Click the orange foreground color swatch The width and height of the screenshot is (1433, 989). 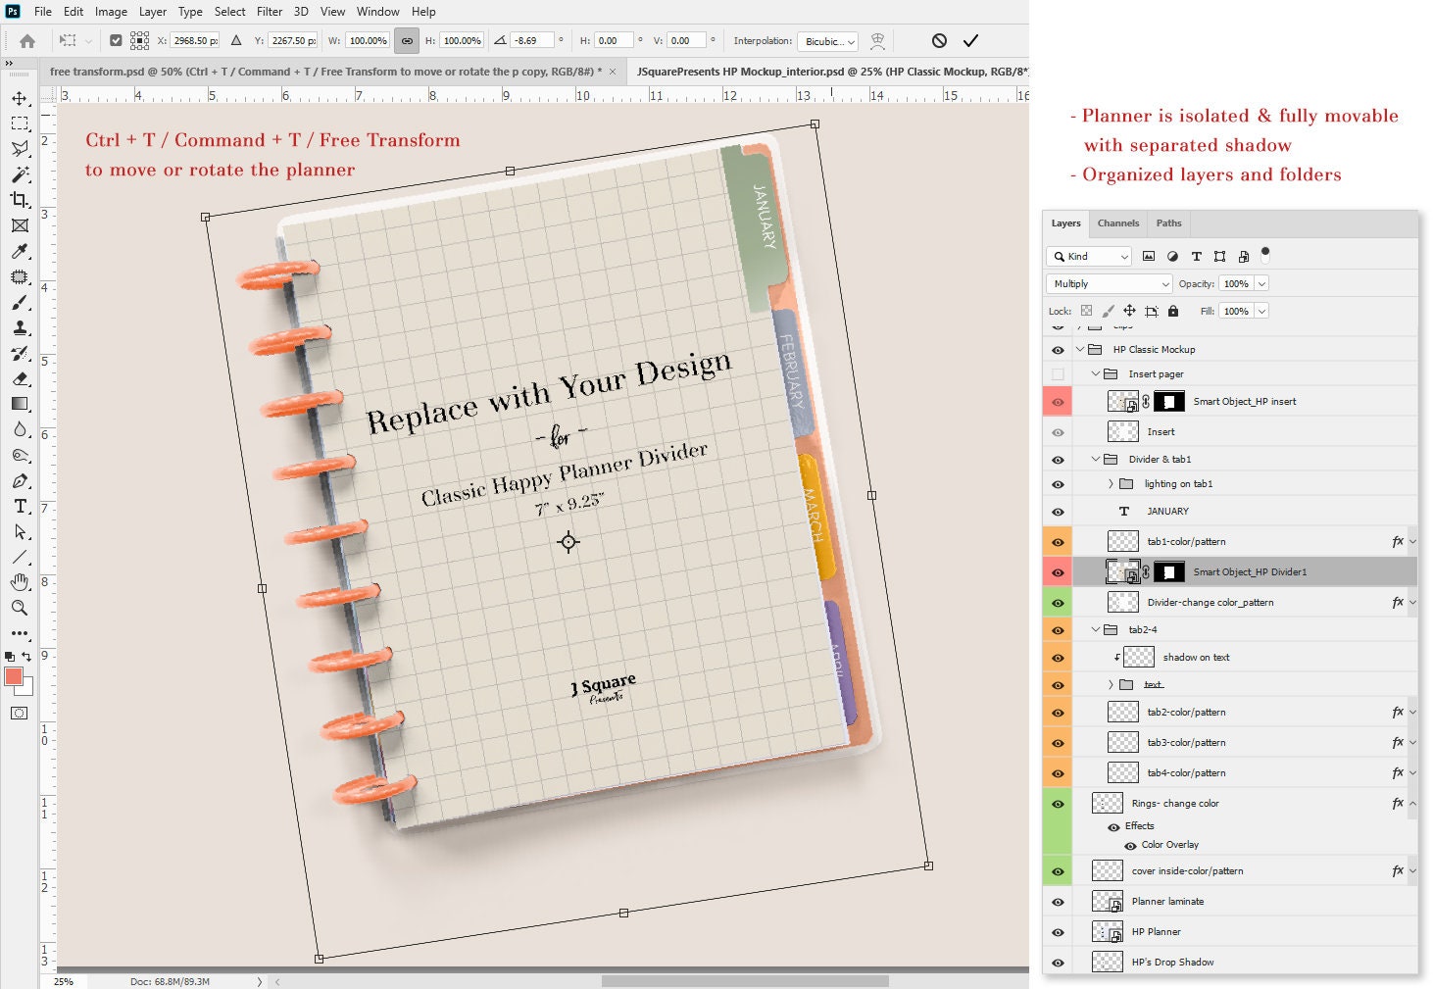point(14,676)
